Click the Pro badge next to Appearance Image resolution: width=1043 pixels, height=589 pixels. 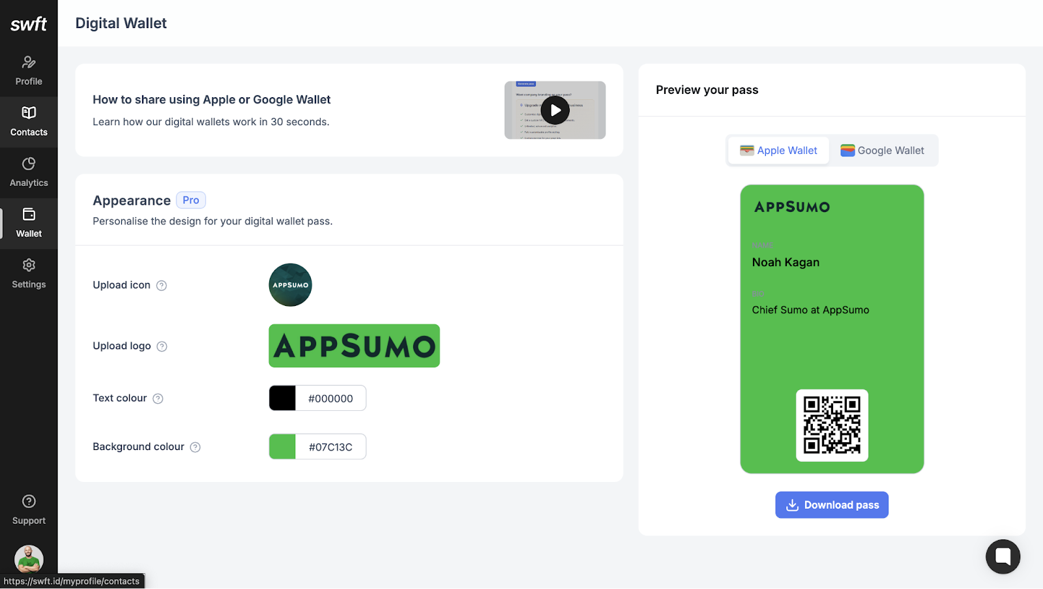coord(190,200)
